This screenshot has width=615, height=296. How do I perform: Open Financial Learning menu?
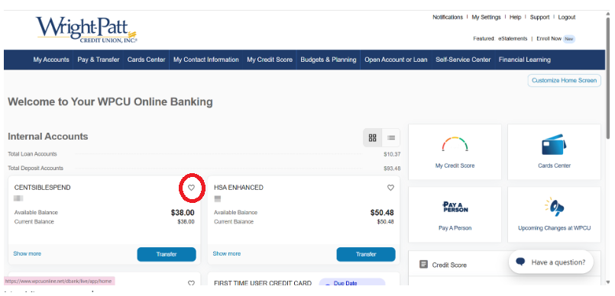coord(524,60)
